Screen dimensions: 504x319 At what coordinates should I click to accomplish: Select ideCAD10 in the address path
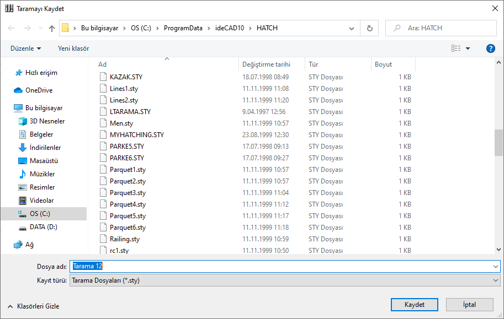230,28
